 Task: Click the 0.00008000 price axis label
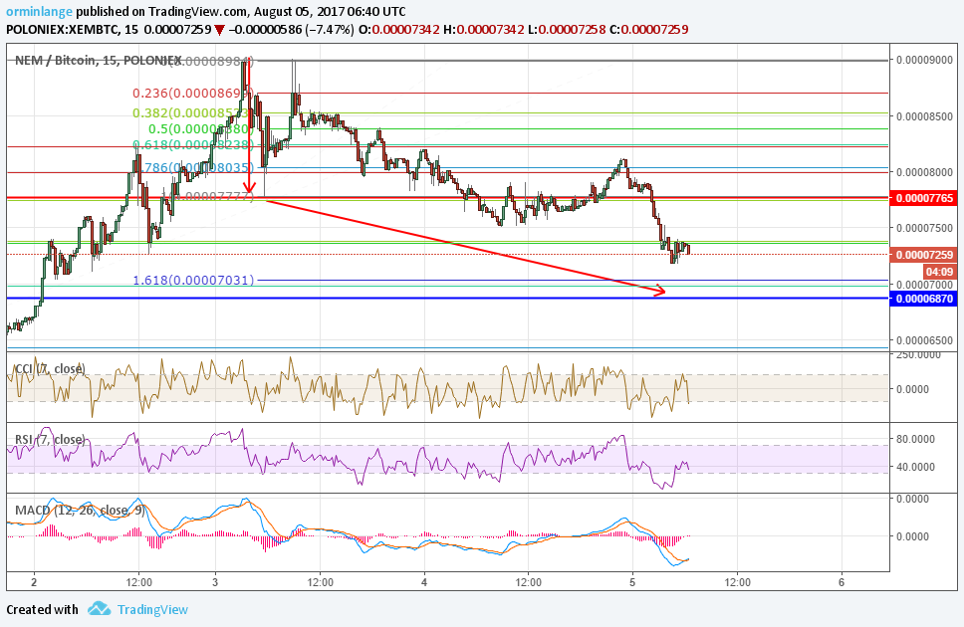pyautogui.click(x=924, y=172)
